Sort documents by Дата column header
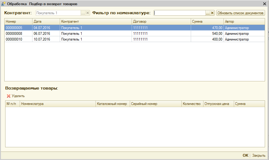Image resolution: width=269 pixels, height=160 pixels. click(46, 22)
